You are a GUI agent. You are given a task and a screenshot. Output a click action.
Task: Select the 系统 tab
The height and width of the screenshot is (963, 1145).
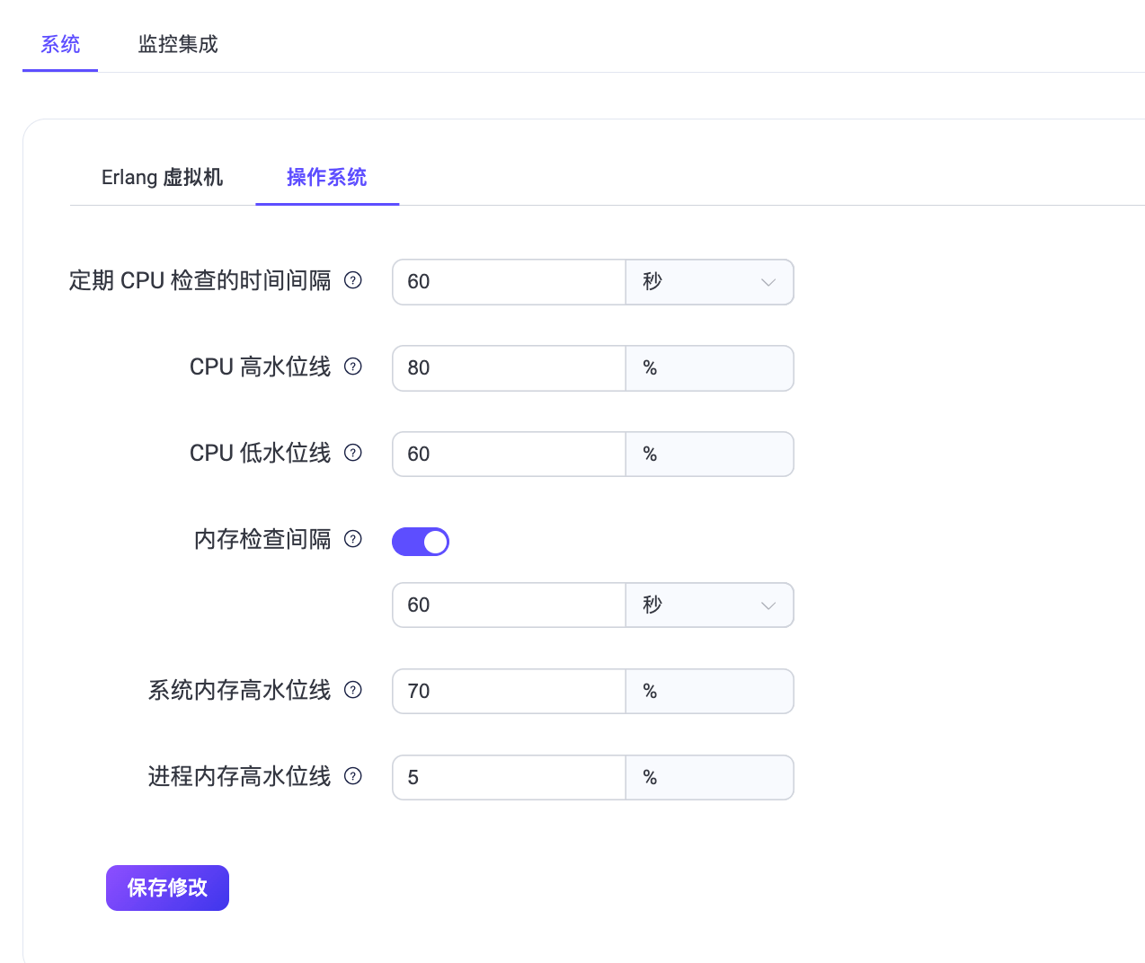click(x=60, y=44)
